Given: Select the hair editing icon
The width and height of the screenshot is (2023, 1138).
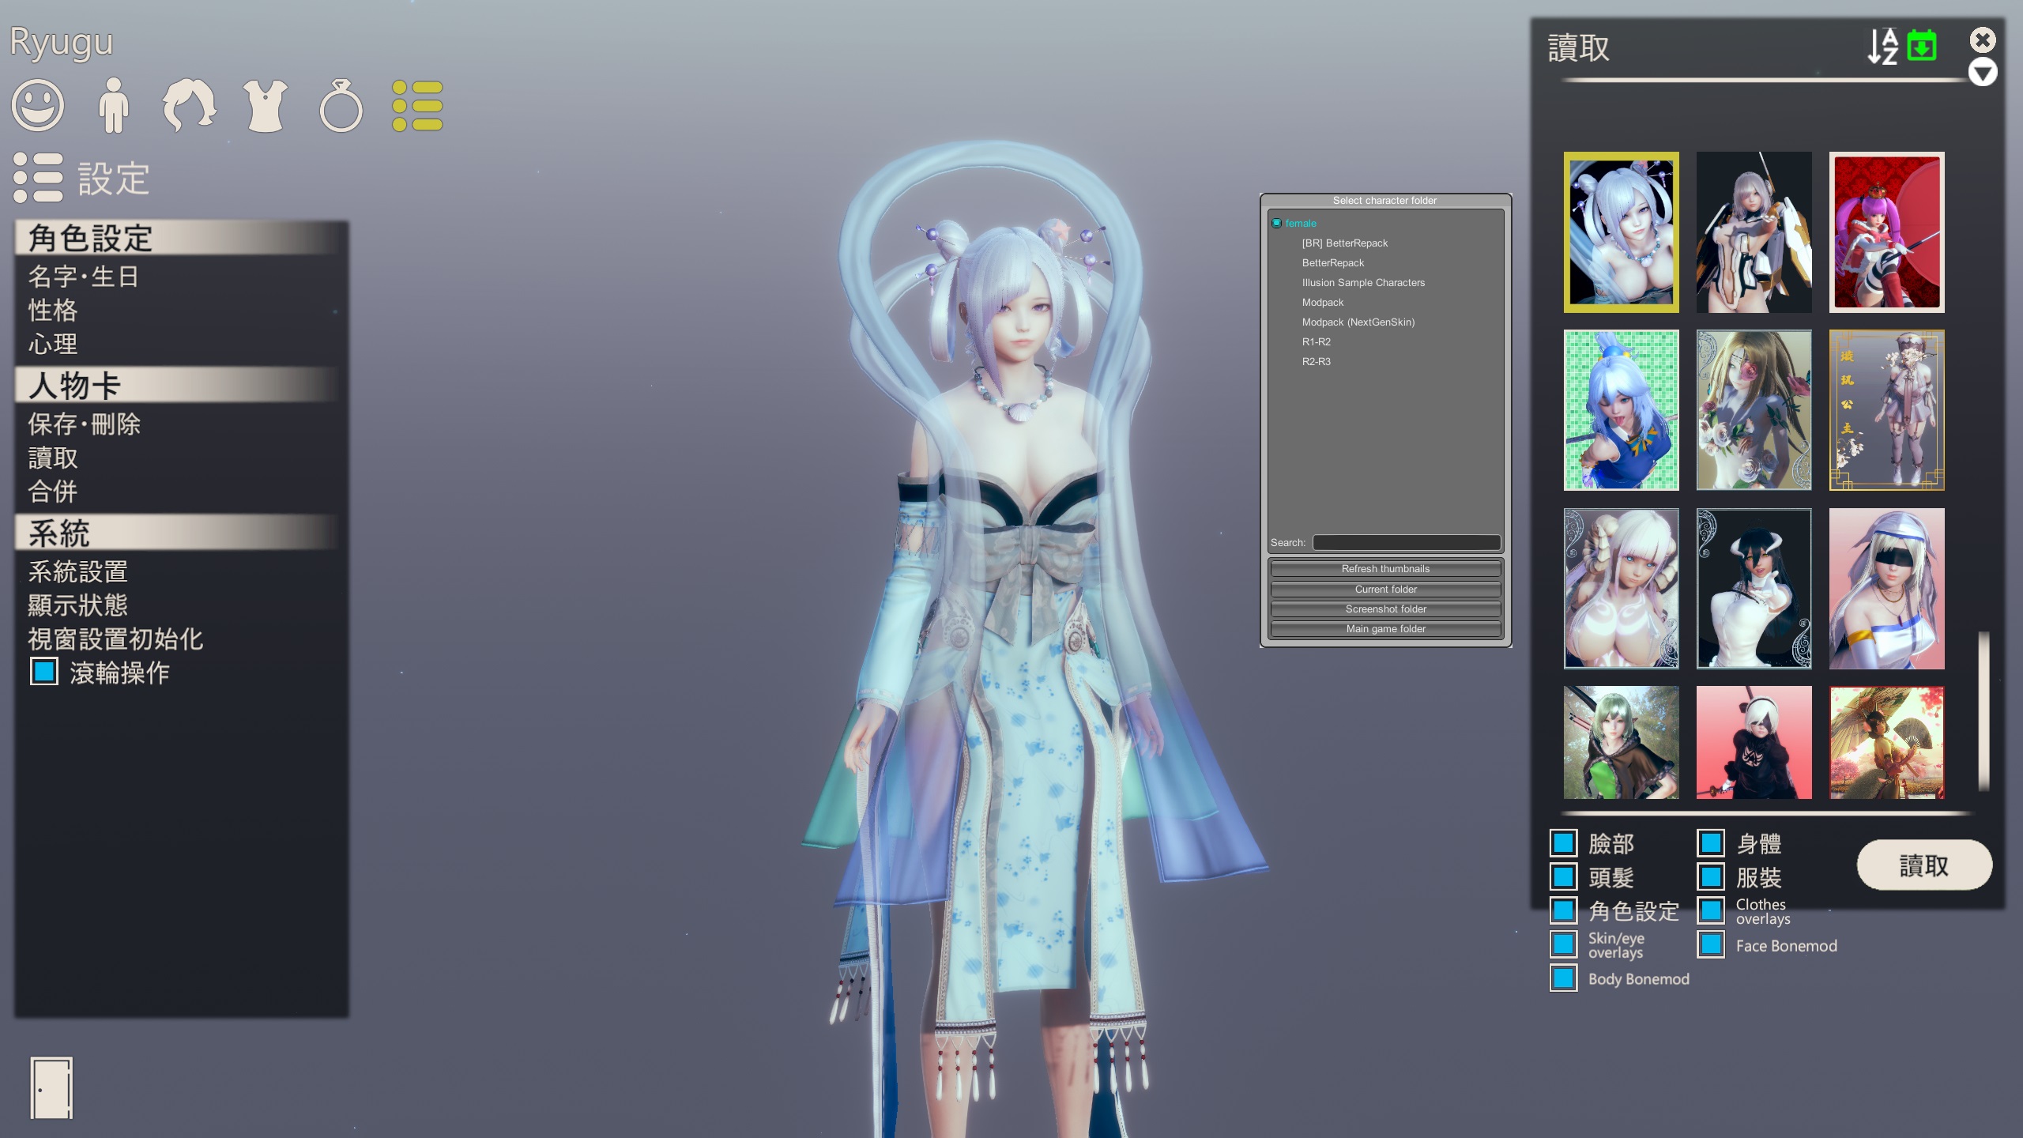Looking at the screenshot, I should point(189,105).
